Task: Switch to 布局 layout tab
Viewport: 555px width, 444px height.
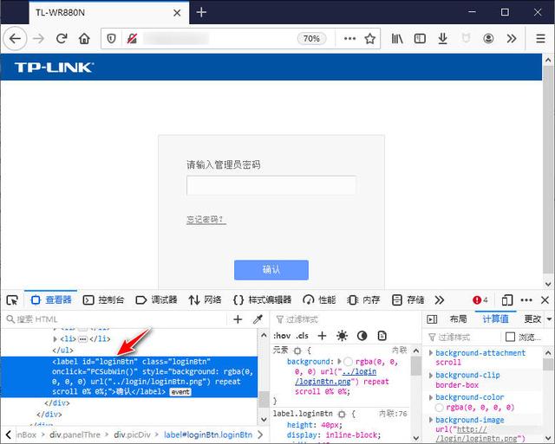Action: tap(458, 319)
